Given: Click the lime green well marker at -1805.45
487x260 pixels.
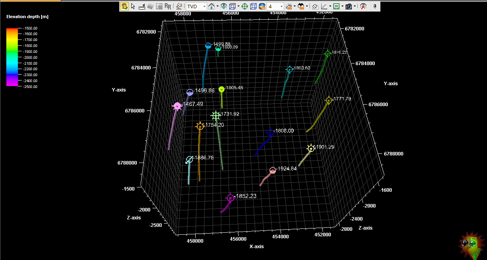Looking at the screenshot, I should (221, 89).
